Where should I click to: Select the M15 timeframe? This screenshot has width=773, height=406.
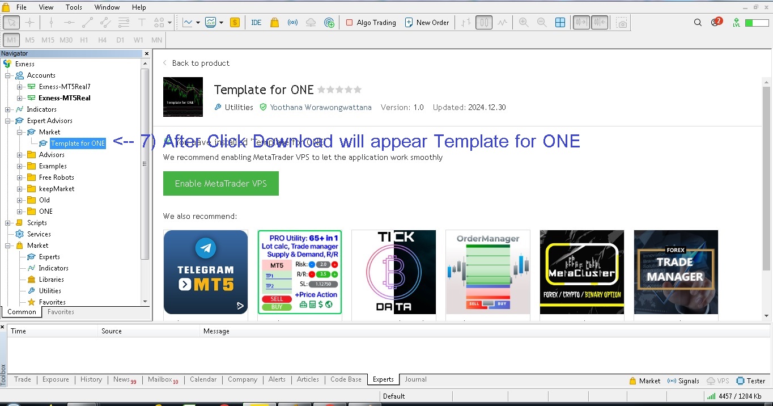(x=48, y=40)
